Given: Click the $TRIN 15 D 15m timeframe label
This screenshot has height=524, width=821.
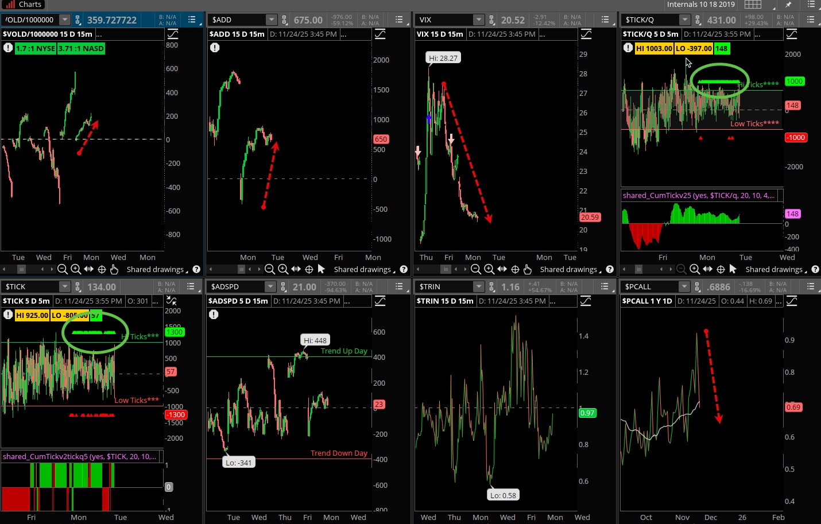Looking at the screenshot, I should pos(445,301).
